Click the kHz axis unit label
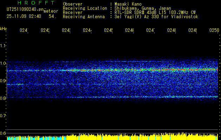221x140 pixels. 3,29
